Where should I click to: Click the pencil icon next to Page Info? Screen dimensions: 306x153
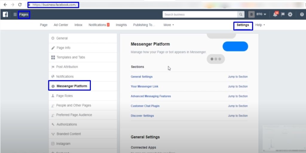[53, 48]
